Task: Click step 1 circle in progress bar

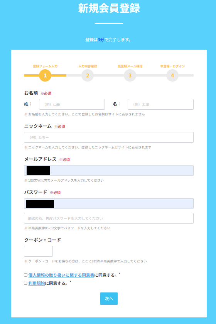Action: click(x=45, y=75)
